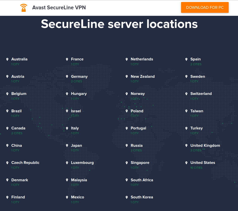Viewport: 238px width, 211px height.
Task: Click the location pin beside Denmark
Action: click(7, 180)
